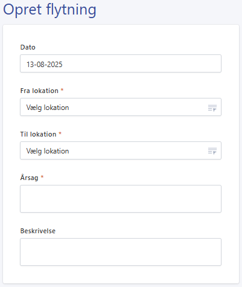242x287 pixels.
Task: Expand the Fra lokation dropdown
Action: (121, 107)
